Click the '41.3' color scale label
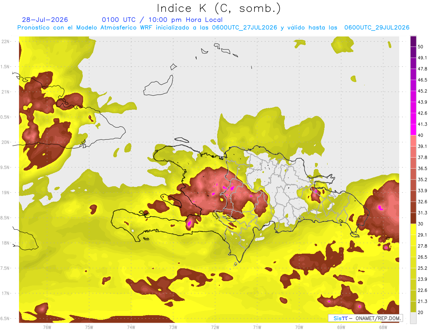This screenshot has height=332, width=430. click(x=422, y=124)
